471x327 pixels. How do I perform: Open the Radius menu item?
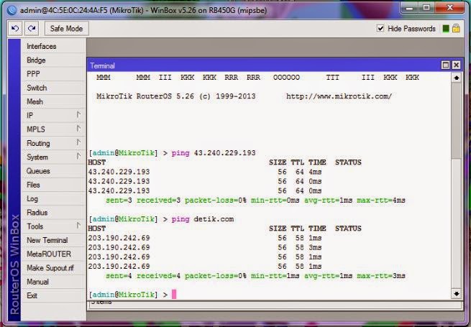pos(53,212)
